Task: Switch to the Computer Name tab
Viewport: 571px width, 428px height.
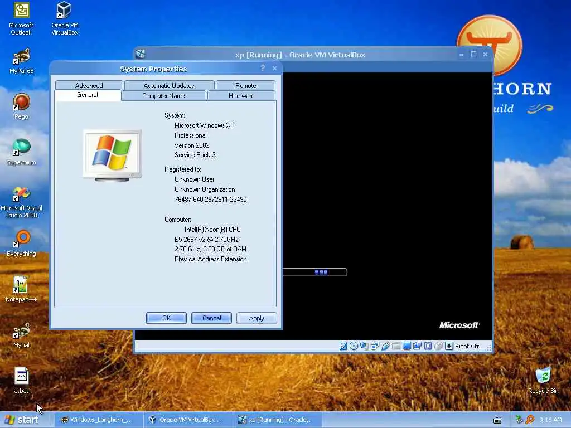Action: (163, 96)
